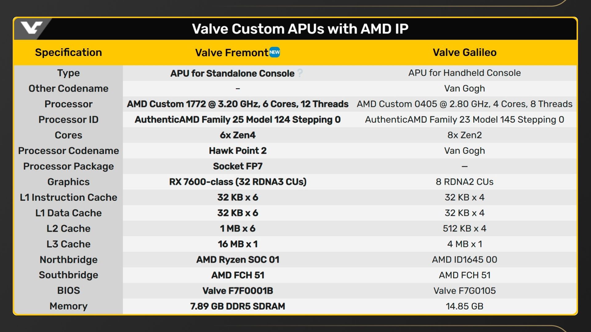The image size is (591, 332).
Task: Click the '14.85 GB' memory value for Galileo
Action: coord(464,306)
